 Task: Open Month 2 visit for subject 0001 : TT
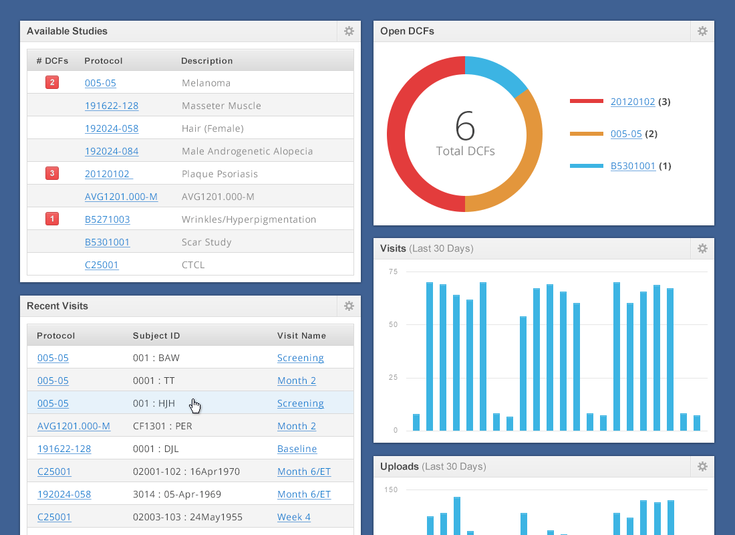(x=297, y=381)
